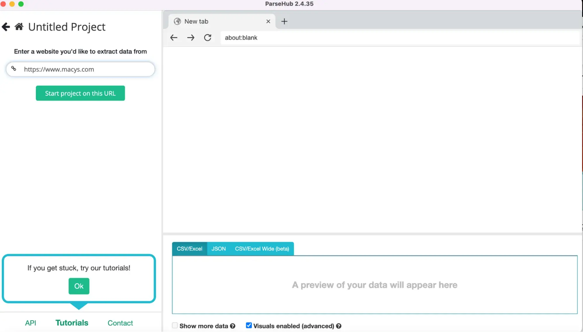The width and height of the screenshot is (583, 332).
Task: Select the New tab browser tab
Action: coord(222,21)
